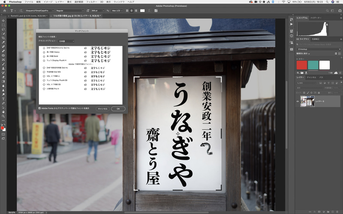Click the レイヤー 0 layer thumbnail

[x=307, y=101]
